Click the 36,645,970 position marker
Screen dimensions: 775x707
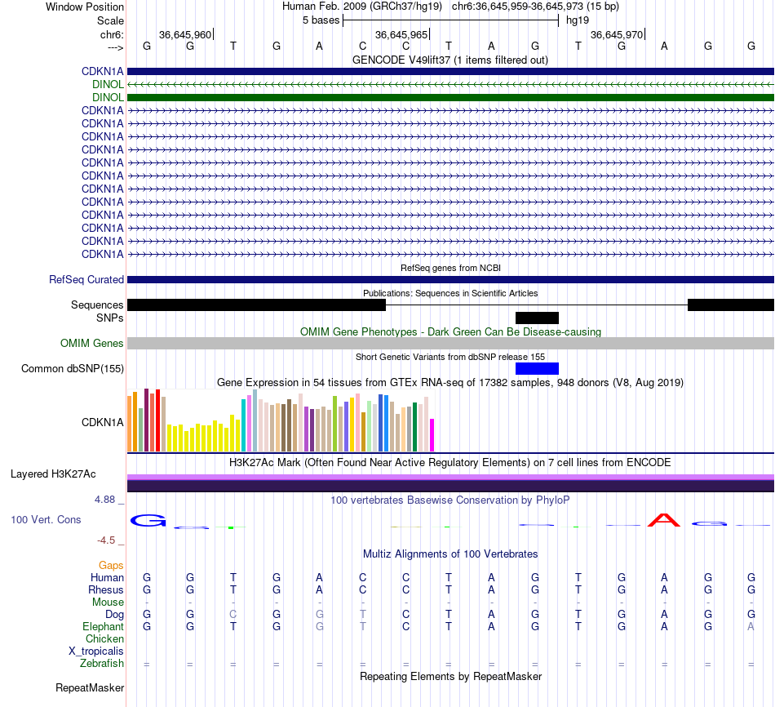pos(617,34)
